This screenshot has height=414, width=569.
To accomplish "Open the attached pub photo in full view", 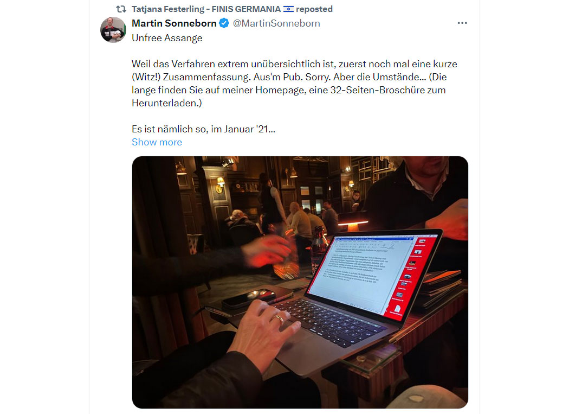I will [x=300, y=283].
